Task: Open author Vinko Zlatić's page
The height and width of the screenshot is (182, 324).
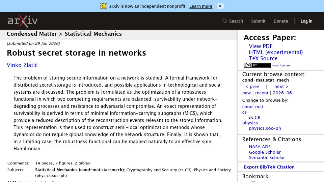Action: pos(22,65)
